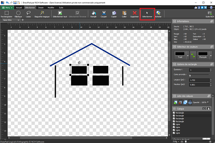This screenshot has height=143, width=215.
Task: Click the zoom out minus button
Action: pyautogui.click(x=182, y=141)
